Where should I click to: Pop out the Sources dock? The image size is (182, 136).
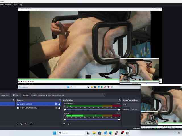(x=60, y=100)
